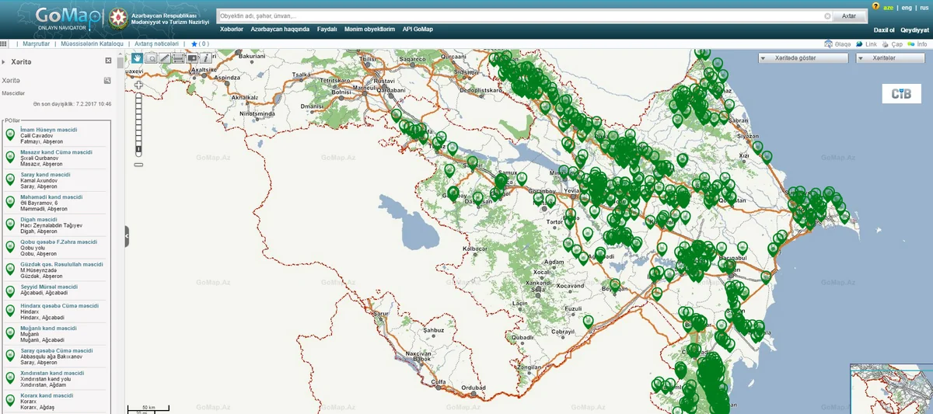Viewport: 933px width, 414px height.
Task: Open Xındırıstan kənd məscidi link
Action: [x=52, y=374]
